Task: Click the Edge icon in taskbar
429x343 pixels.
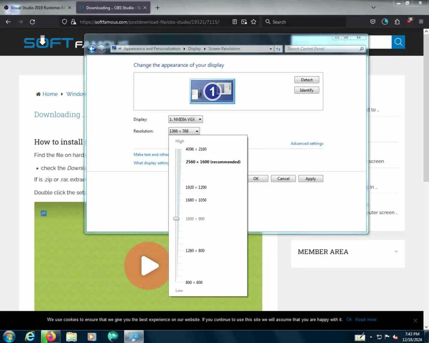Action: pos(113,336)
